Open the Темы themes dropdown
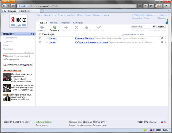 147,18
